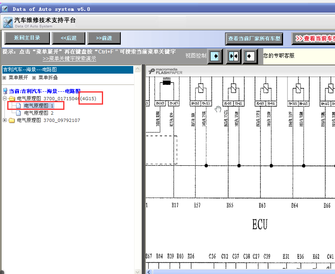Screen dimensions: 335x274
Task: Click the tree panel scroll up arrow
Action: (x=138, y=69)
